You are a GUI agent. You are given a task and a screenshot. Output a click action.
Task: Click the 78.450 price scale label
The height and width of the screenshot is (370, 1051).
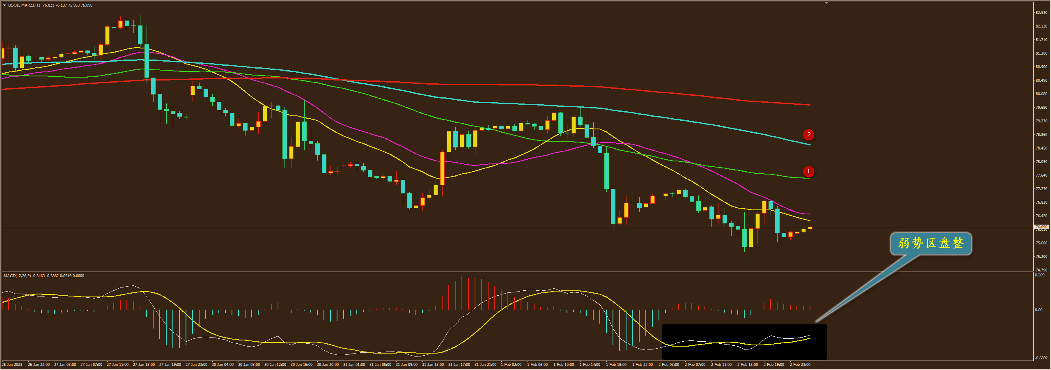pyautogui.click(x=1041, y=148)
